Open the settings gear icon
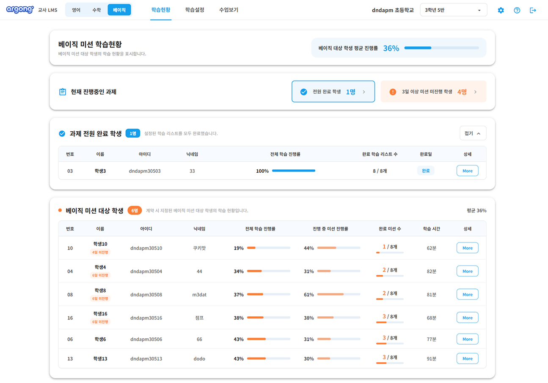This screenshot has height=383, width=548. coord(501,10)
